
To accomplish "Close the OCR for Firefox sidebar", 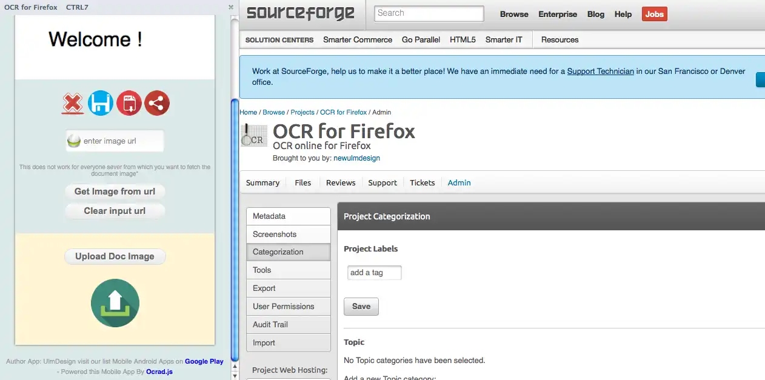I will click(x=231, y=7).
